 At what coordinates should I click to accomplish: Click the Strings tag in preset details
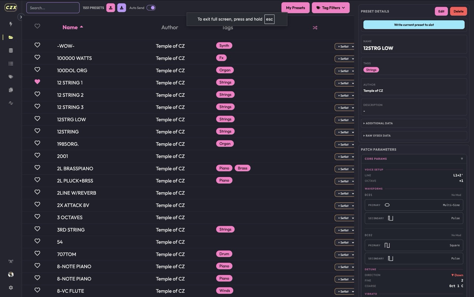pos(371,70)
